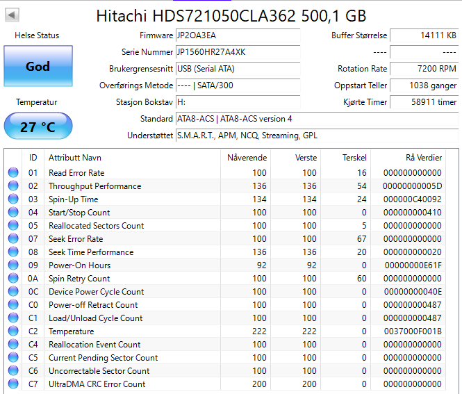Click raw value 0037000F001B
The width and height of the screenshot is (462, 394).
(x=413, y=331)
